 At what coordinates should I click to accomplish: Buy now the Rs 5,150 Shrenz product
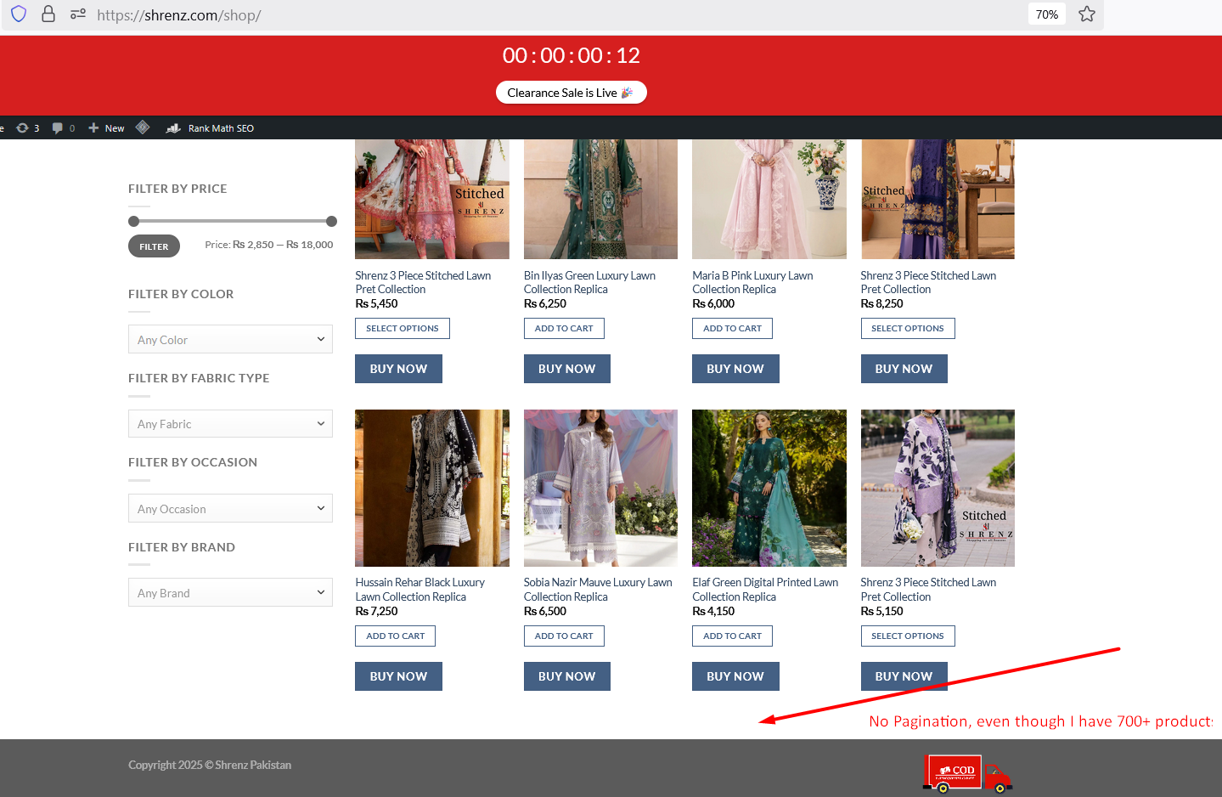pos(904,676)
